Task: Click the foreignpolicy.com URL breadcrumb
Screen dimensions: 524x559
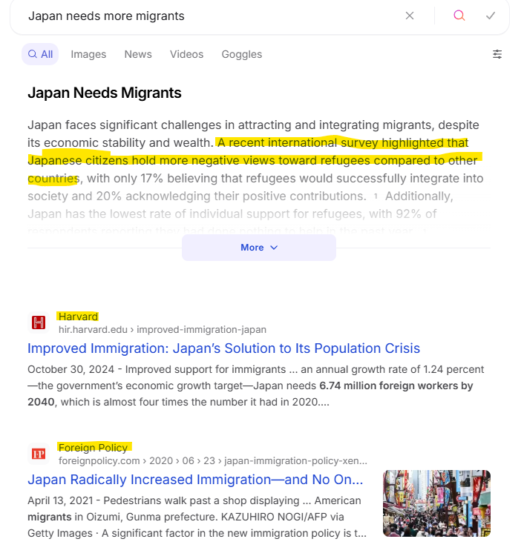Action: tap(213, 460)
